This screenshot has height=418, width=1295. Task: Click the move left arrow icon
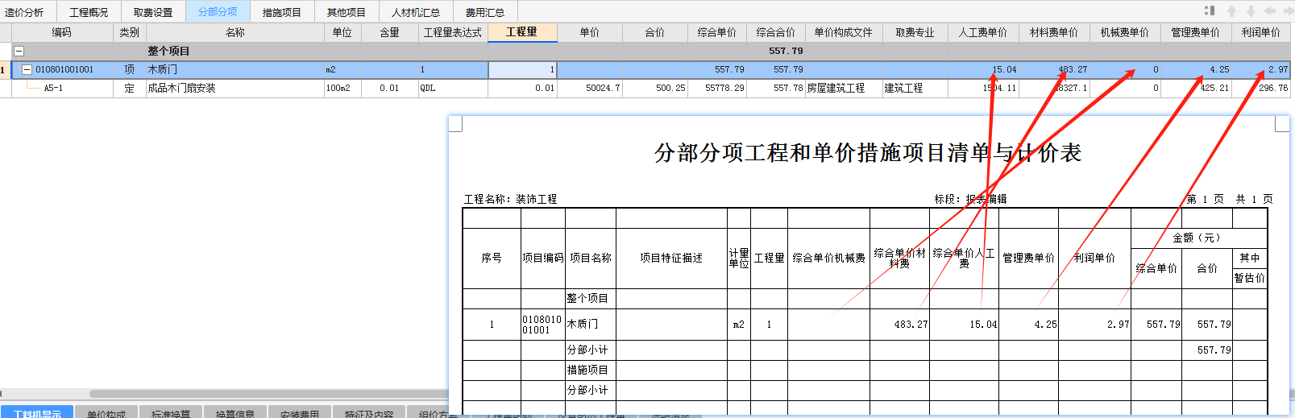pos(1269,10)
